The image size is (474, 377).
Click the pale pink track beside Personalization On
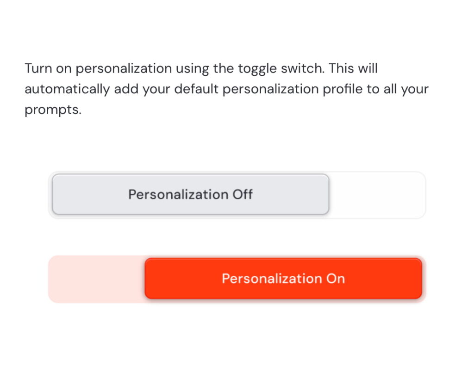pyautogui.click(x=96, y=279)
